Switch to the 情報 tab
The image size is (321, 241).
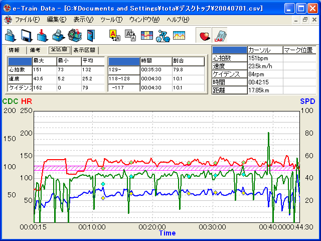15,50
